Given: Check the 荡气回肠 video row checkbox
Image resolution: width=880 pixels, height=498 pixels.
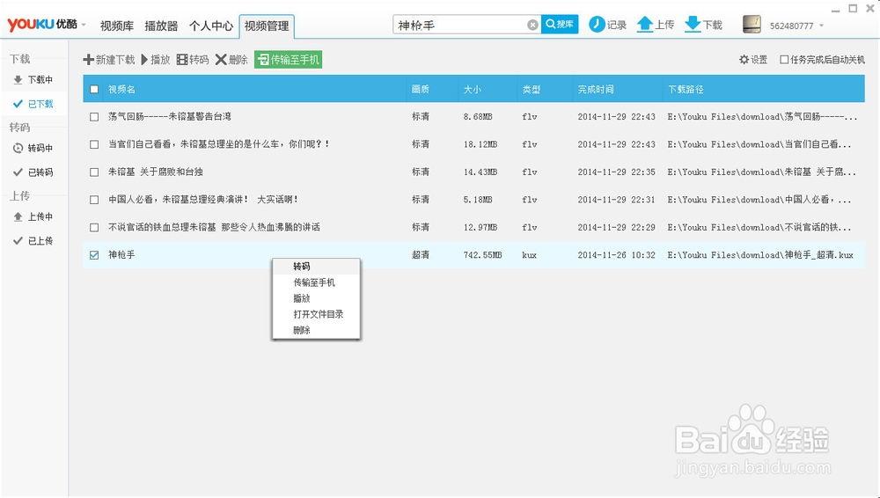Looking at the screenshot, I should coord(94,117).
